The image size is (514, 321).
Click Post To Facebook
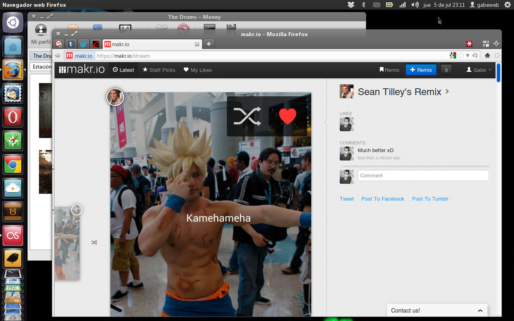point(383,199)
